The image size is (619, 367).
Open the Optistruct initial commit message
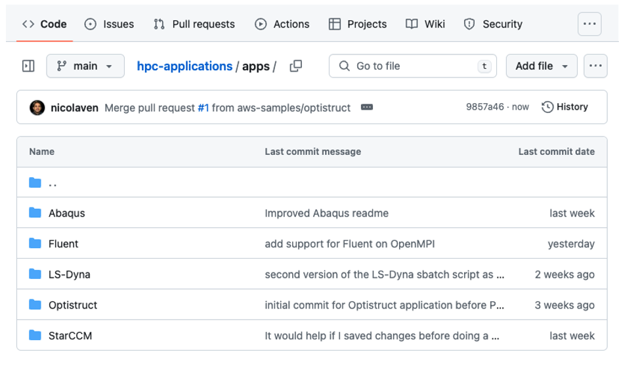[384, 305]
